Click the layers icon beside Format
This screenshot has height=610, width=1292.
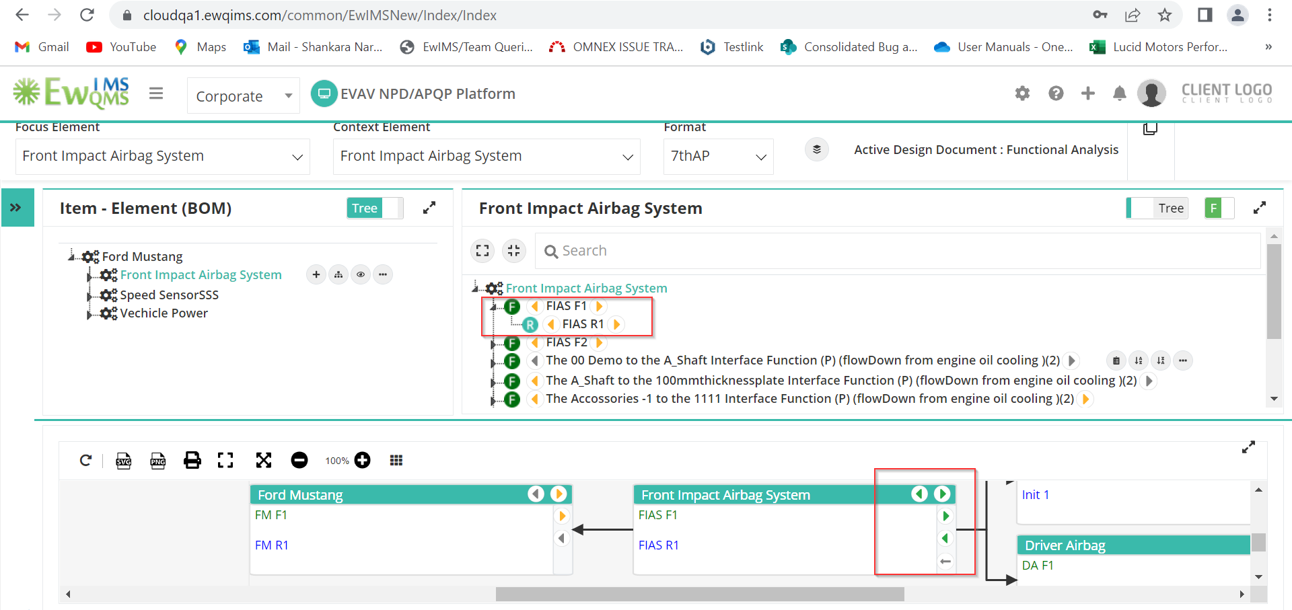(x=816, y=149)
